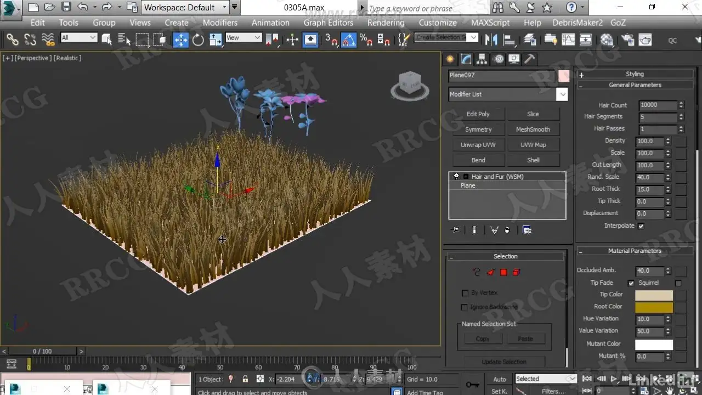The image size is (702, 395).
Task: Open the Modifiers menu
Action: tap(220, 22)
